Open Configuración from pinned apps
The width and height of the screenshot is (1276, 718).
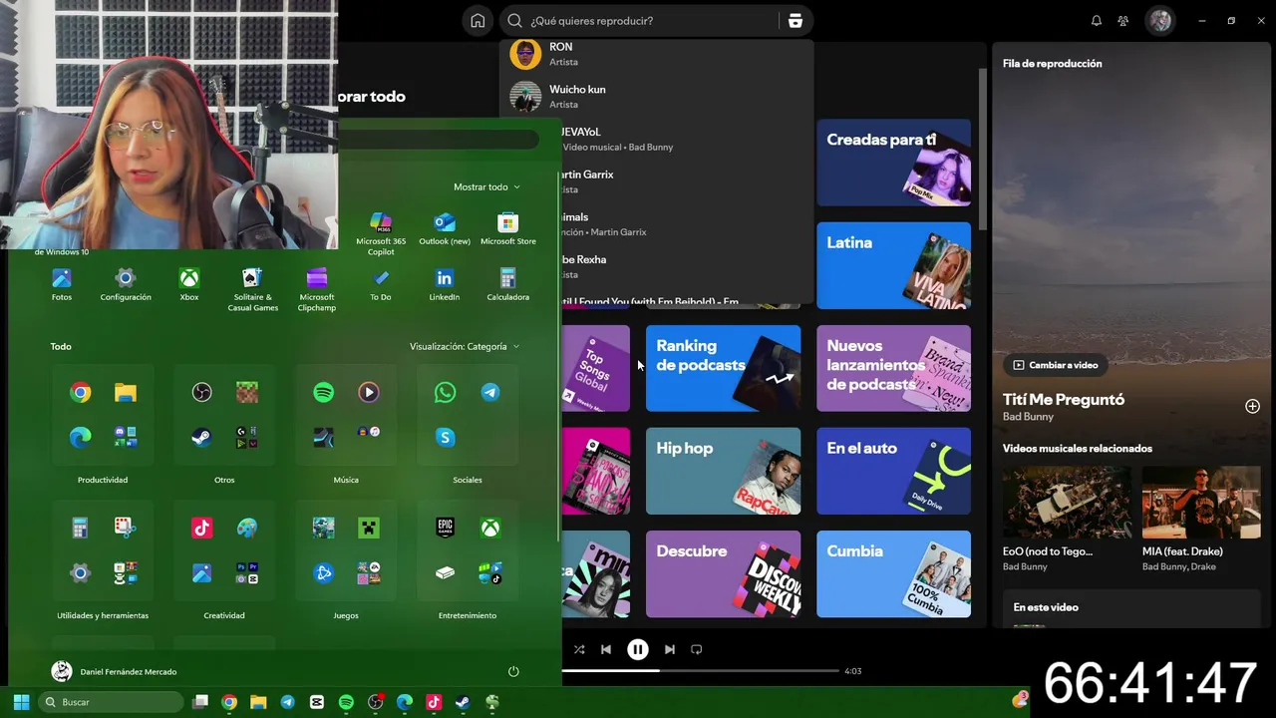coord(126,284)
